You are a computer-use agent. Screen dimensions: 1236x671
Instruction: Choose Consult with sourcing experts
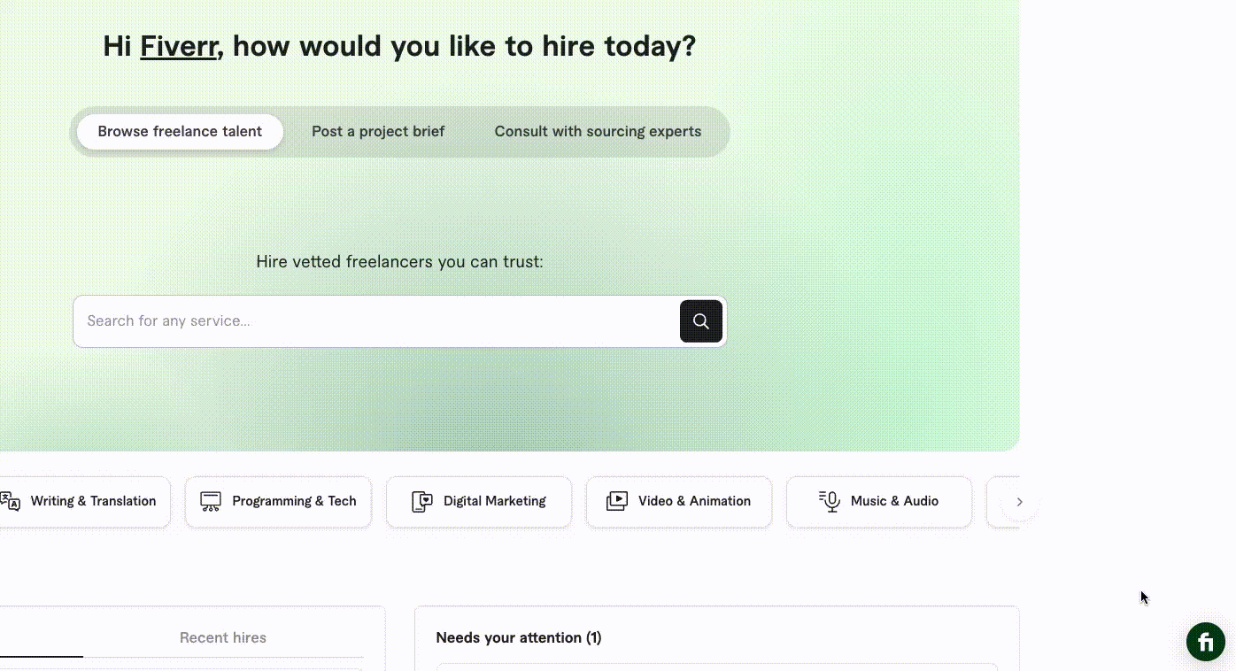pyautogui.click(x=598, y=132)
